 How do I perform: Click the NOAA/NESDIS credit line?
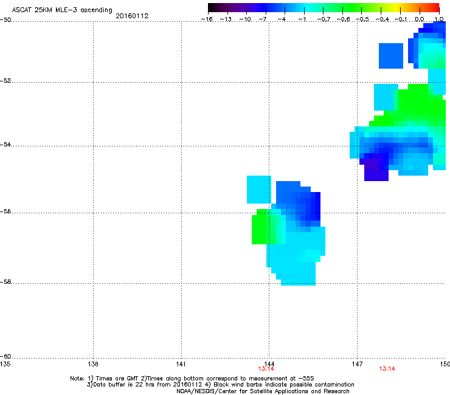(263, 391)
